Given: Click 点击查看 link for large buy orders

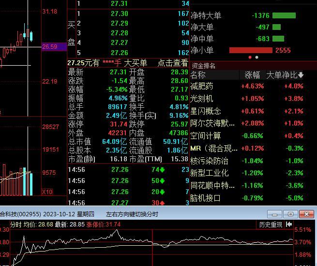Looking at the screenshot, I should tap(173, 63).
